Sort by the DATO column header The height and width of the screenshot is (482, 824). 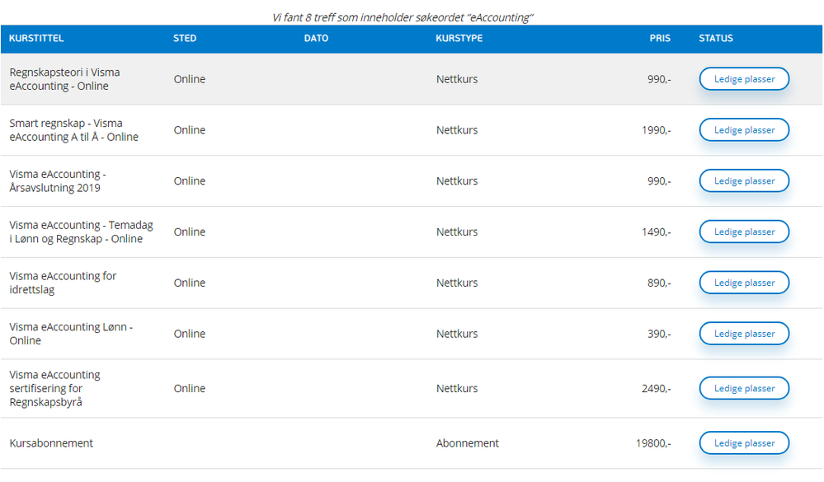coord(317,39)
